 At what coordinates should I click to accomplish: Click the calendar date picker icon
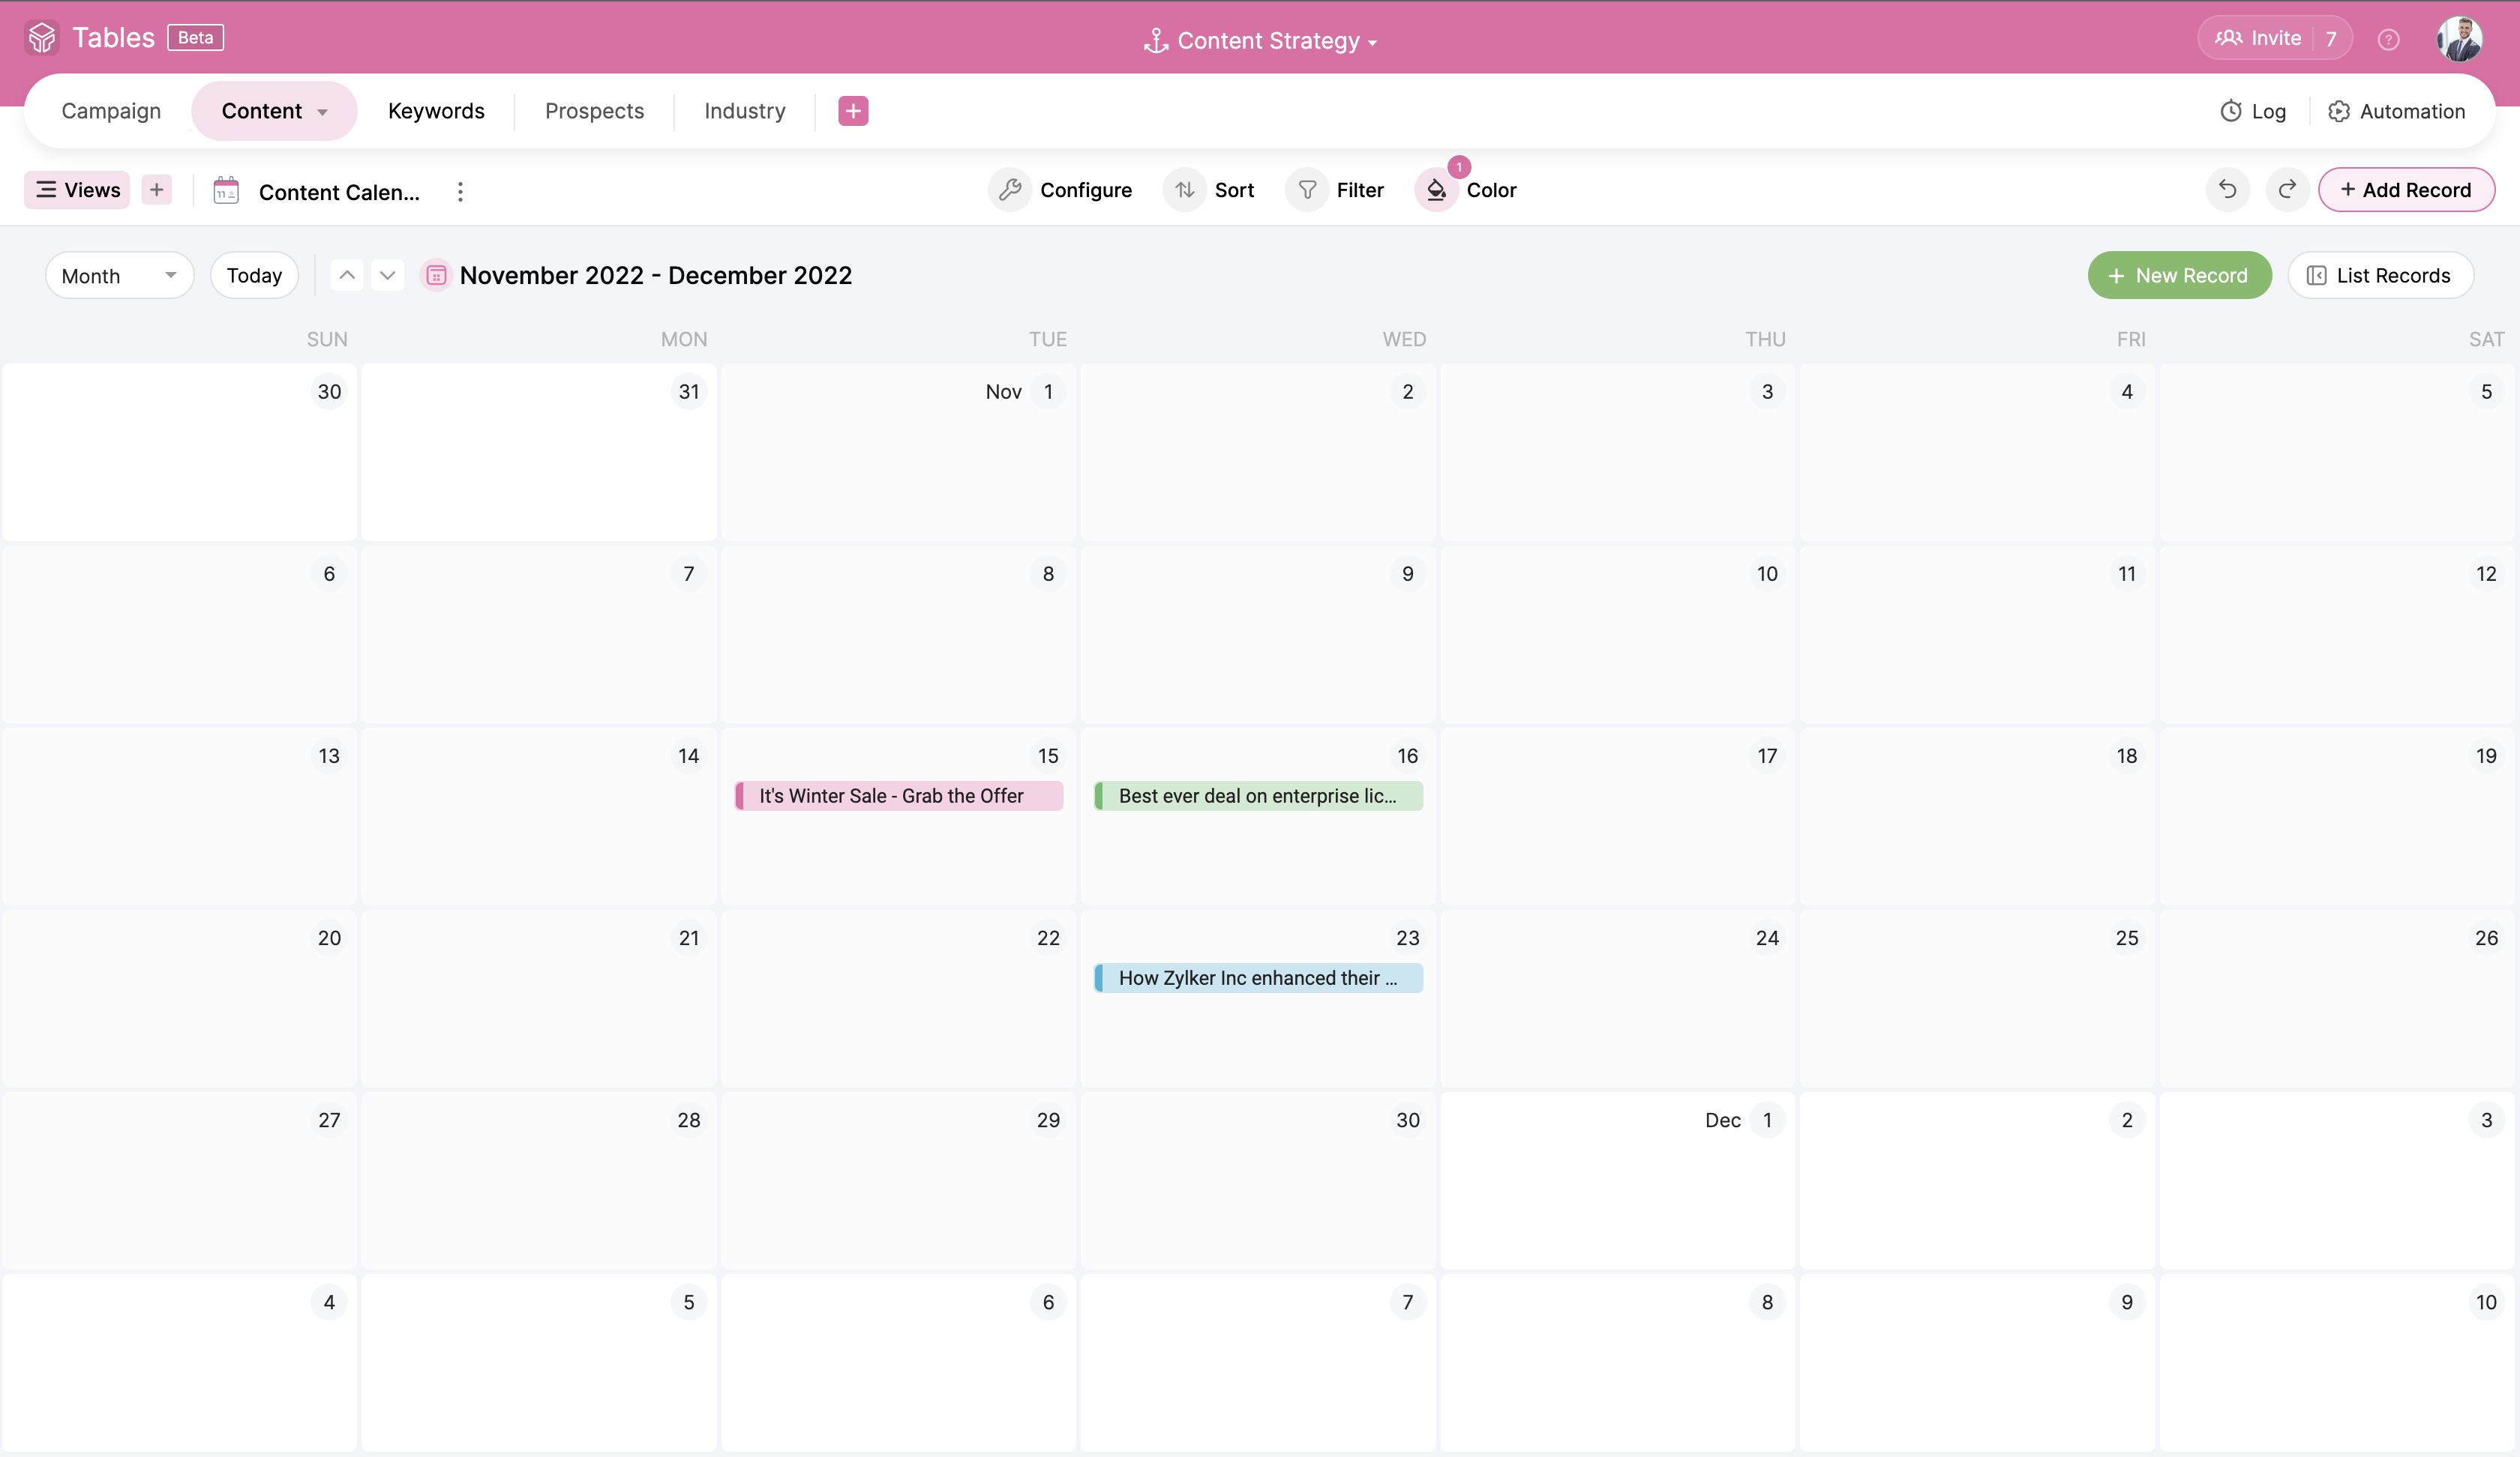coord(436,274)
